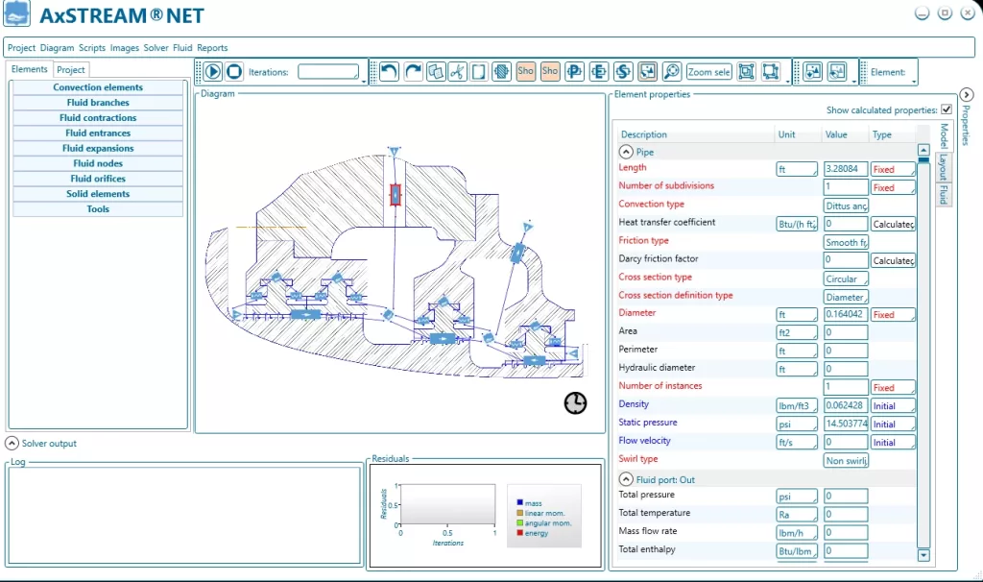983x582 pixels.
Task: Collapse the Solver output panel
Action: 12,444
